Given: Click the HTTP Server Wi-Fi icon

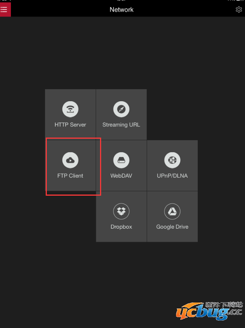Looking at the screenshot, I should [x=70, y=109].
